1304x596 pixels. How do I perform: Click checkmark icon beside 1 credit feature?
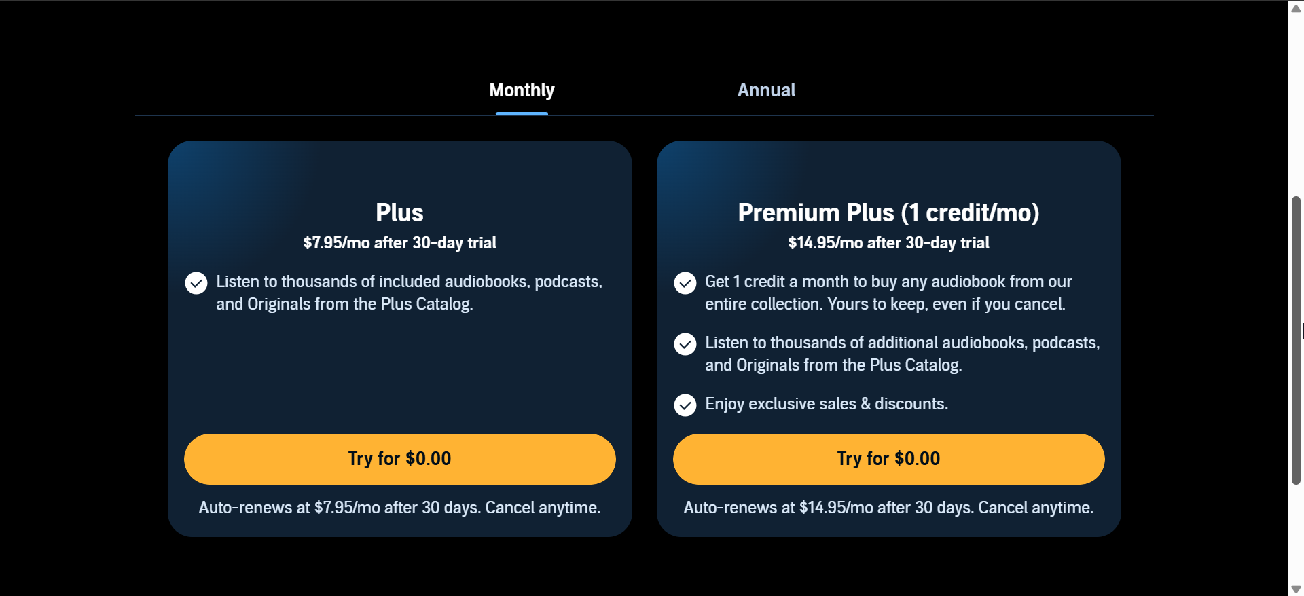[x=685, y=283]
